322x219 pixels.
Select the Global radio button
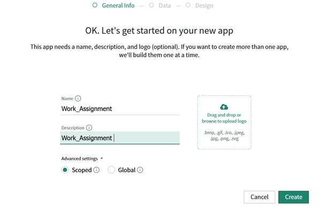(x=111, y=170)
